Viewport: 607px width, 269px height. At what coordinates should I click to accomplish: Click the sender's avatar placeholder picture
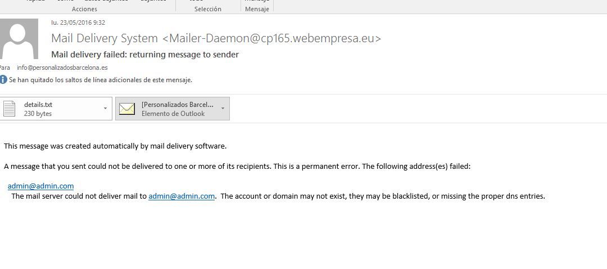point(19,39)
